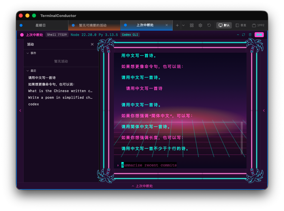Close the 活动 panel
The image size is (284, 211).
coord(92,44)
